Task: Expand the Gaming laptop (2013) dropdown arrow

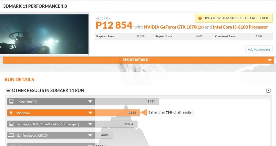Action: (x=90, y=135)
